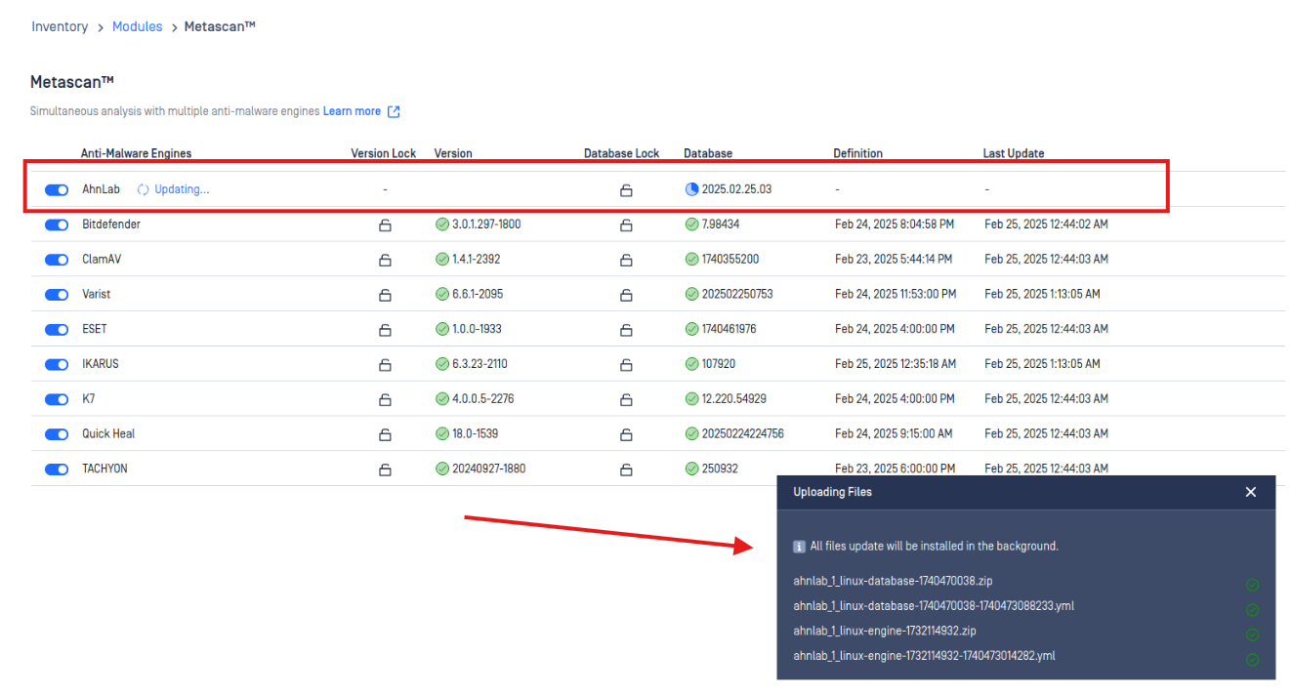The image size is (1293, 694).
Task: Click Varist database value 202502250753
Action: coord(737,294)
